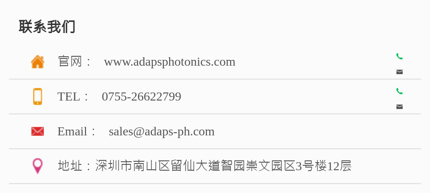Viewport: 430px width, 193px height.
Task: Tap the gray mail icon in the TEL row
Action: (x=400, y=107)
